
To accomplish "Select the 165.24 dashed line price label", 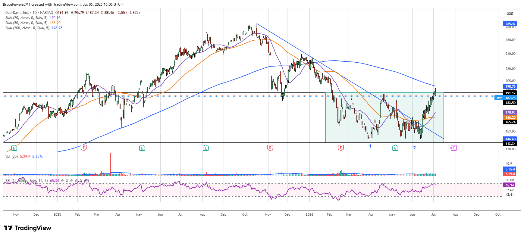I will (510, 122).
